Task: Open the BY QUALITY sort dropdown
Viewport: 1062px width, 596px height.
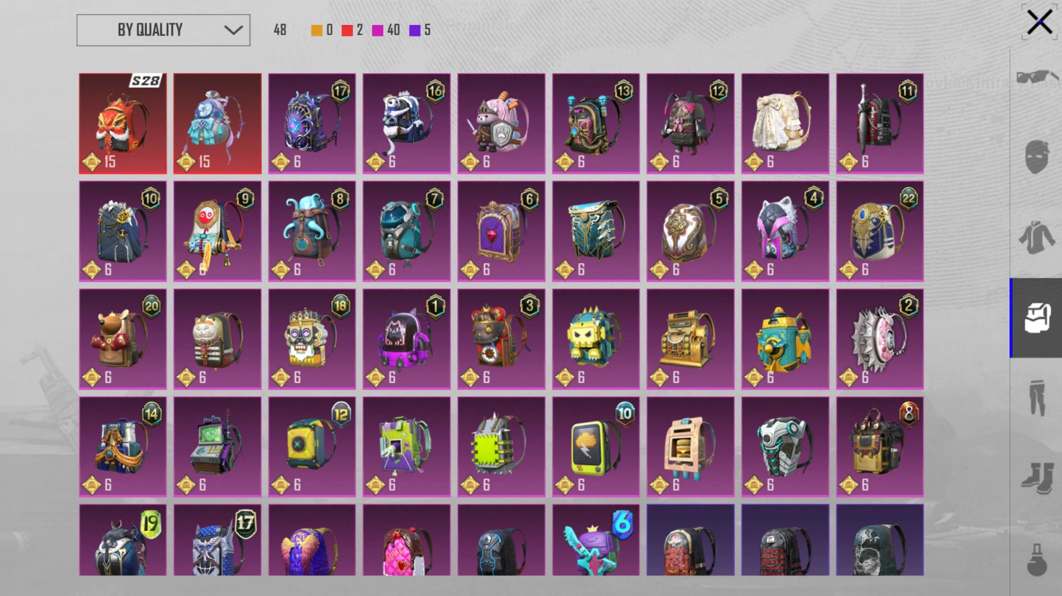Action: (163, 30)
